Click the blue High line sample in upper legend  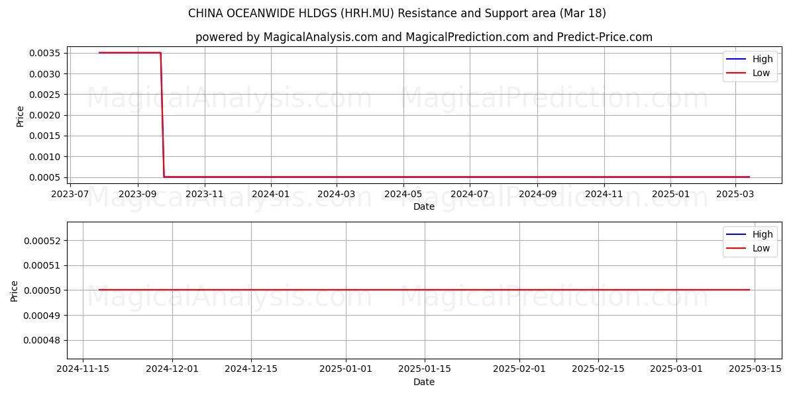[x=737, y=60]
